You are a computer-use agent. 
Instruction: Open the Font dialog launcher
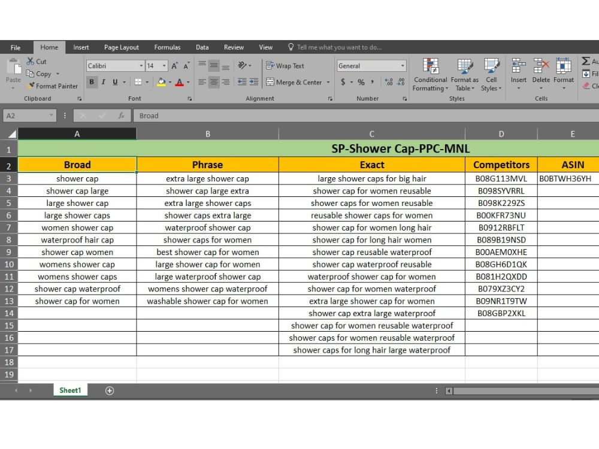pos(189,99)
